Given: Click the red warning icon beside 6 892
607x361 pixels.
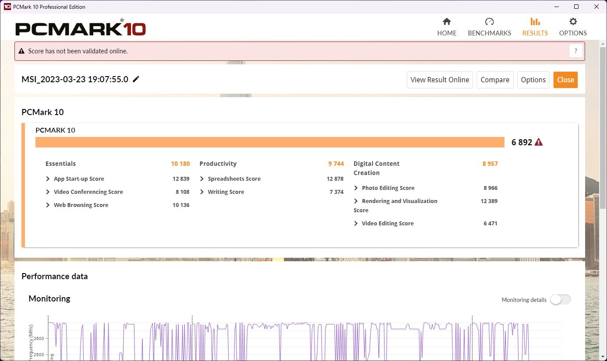Looking at the screenshot, I should tap(539, 142).
